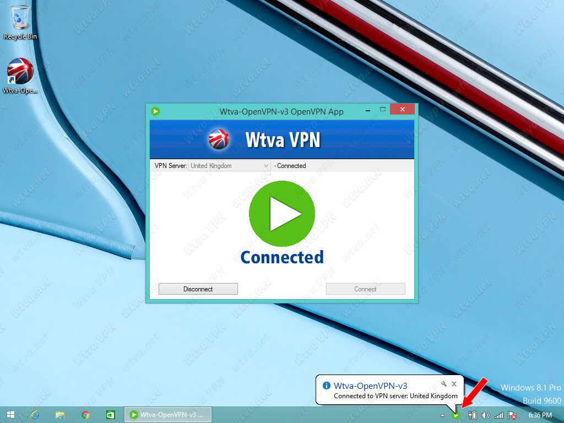Screen dimensions: 564x423
Task: Minimize the Wtva OpenVPN App window
Action: [x=368, y=110]
